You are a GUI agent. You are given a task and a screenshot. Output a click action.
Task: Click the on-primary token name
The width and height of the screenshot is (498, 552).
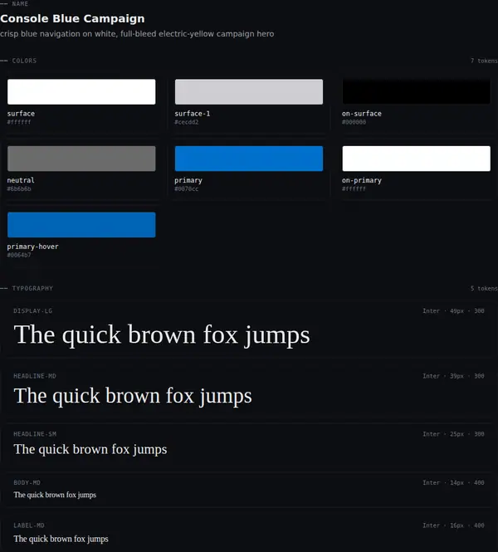[x=361, y=180]
